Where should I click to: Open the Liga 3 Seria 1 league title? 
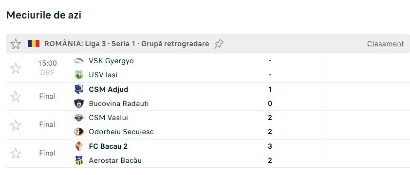coord(127,44)
